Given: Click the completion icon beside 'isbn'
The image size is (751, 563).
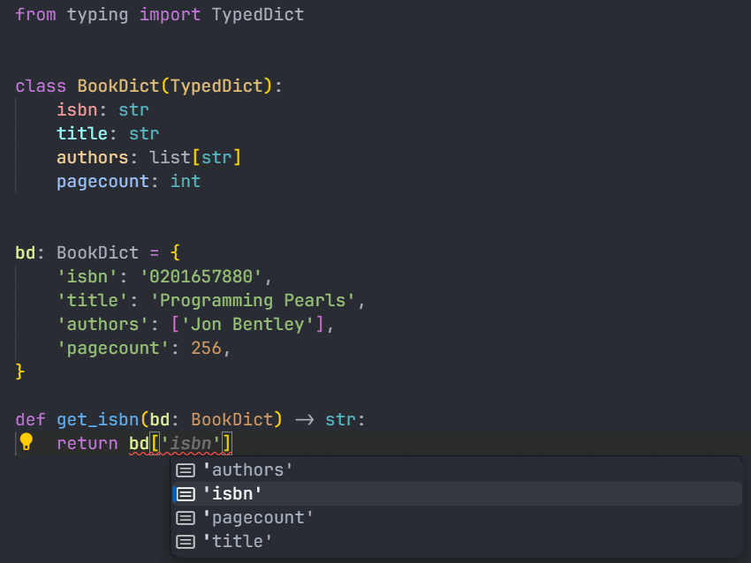Looking at the screenshot, I should click(x=186, y=493).
